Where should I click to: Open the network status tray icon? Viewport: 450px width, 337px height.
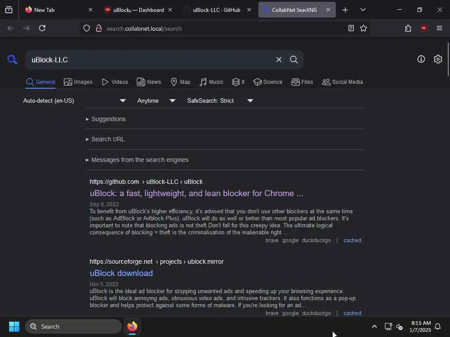pyautogui.click(x=388, y=326)
